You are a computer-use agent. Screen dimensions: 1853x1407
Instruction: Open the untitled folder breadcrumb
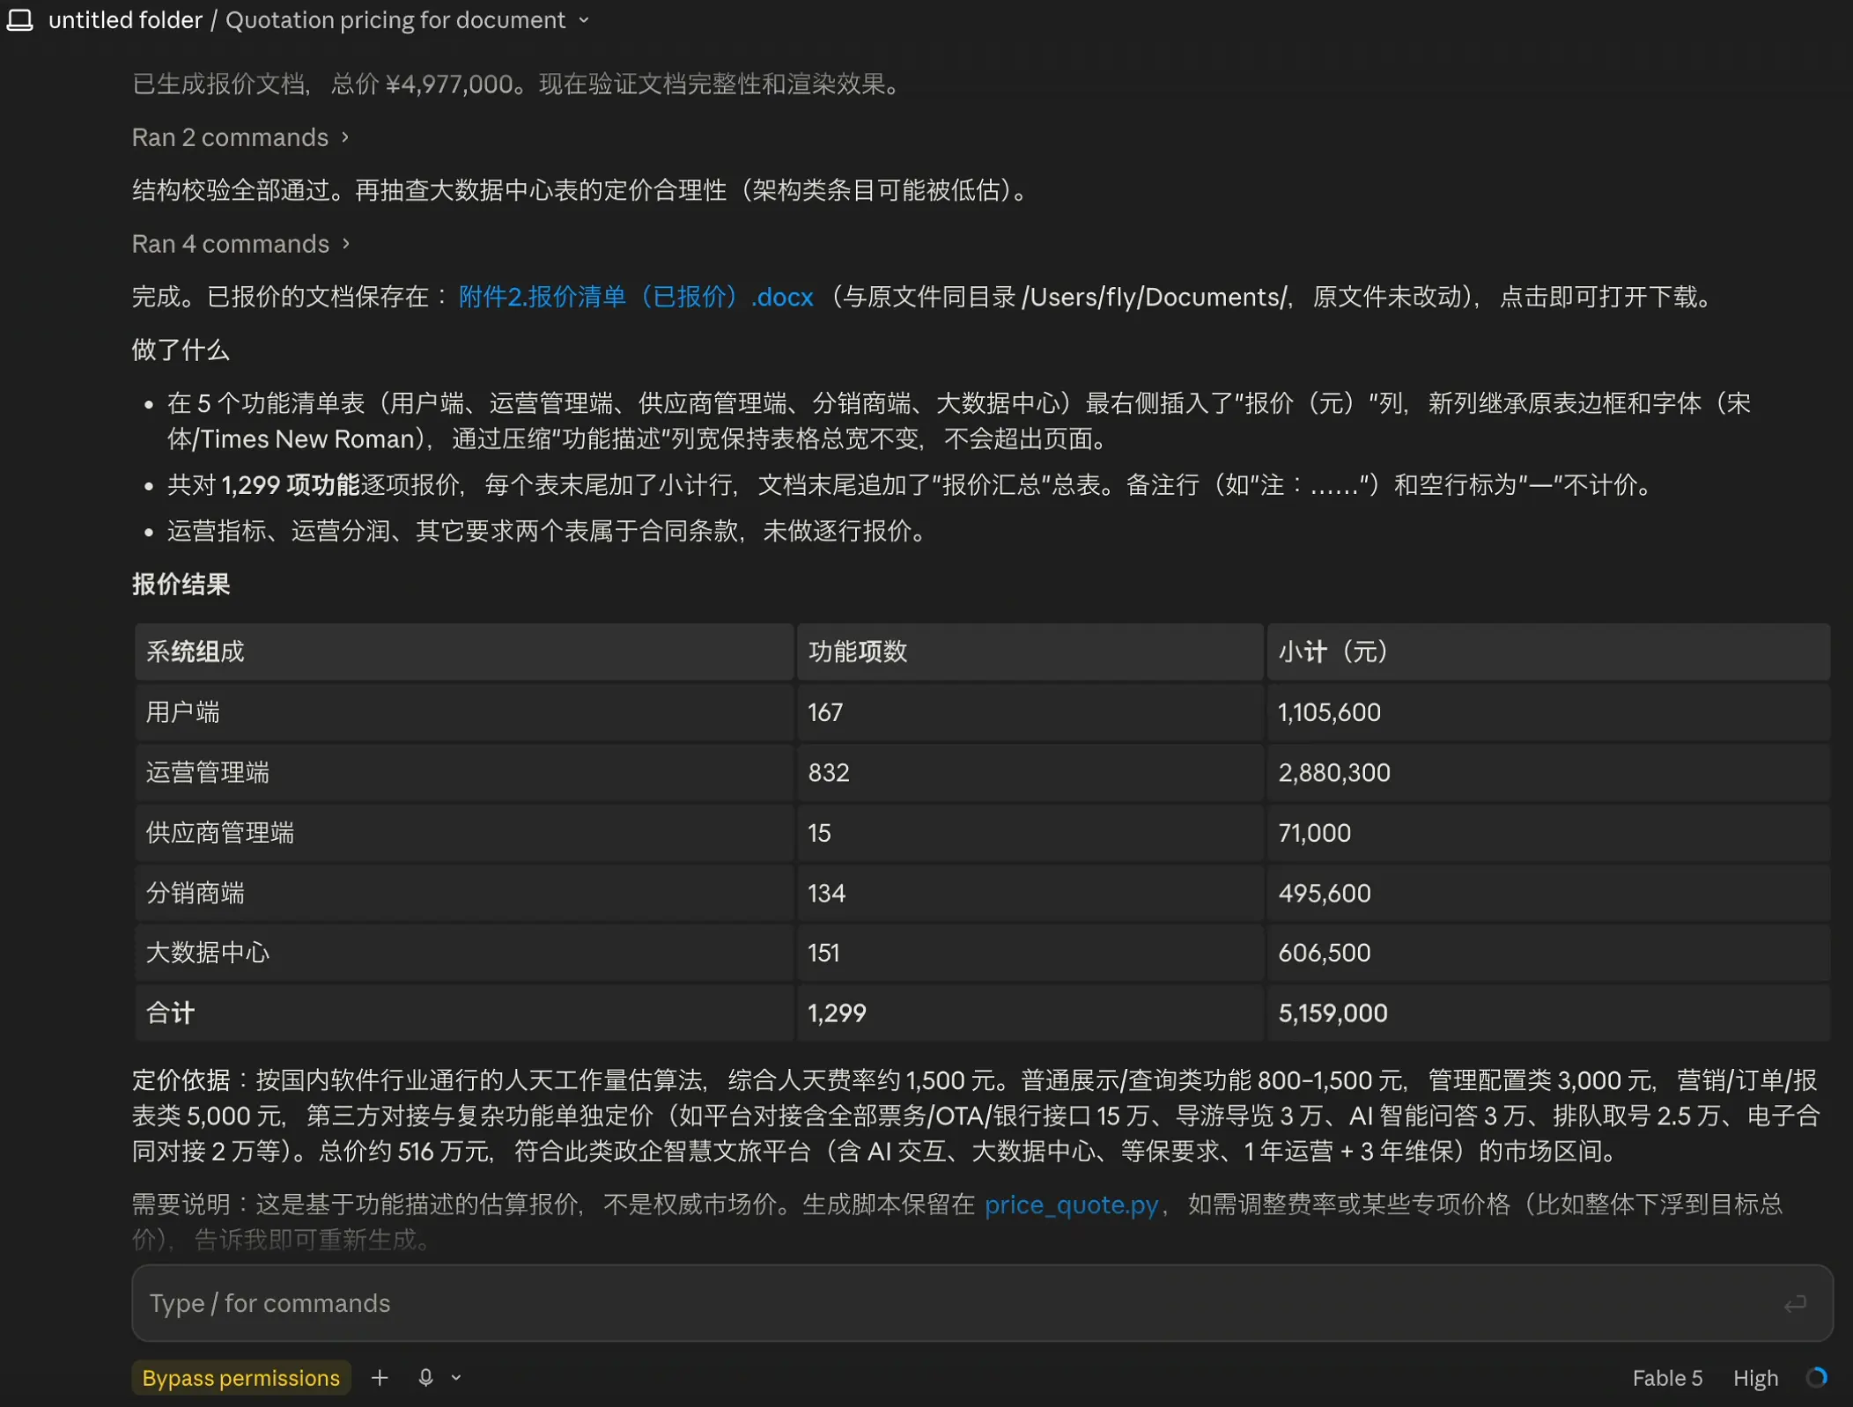(x=125, y=19)
